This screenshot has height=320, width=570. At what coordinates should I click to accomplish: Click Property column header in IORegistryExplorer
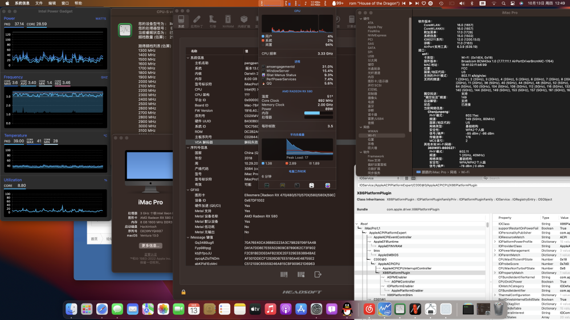click(x=505, y=218)
